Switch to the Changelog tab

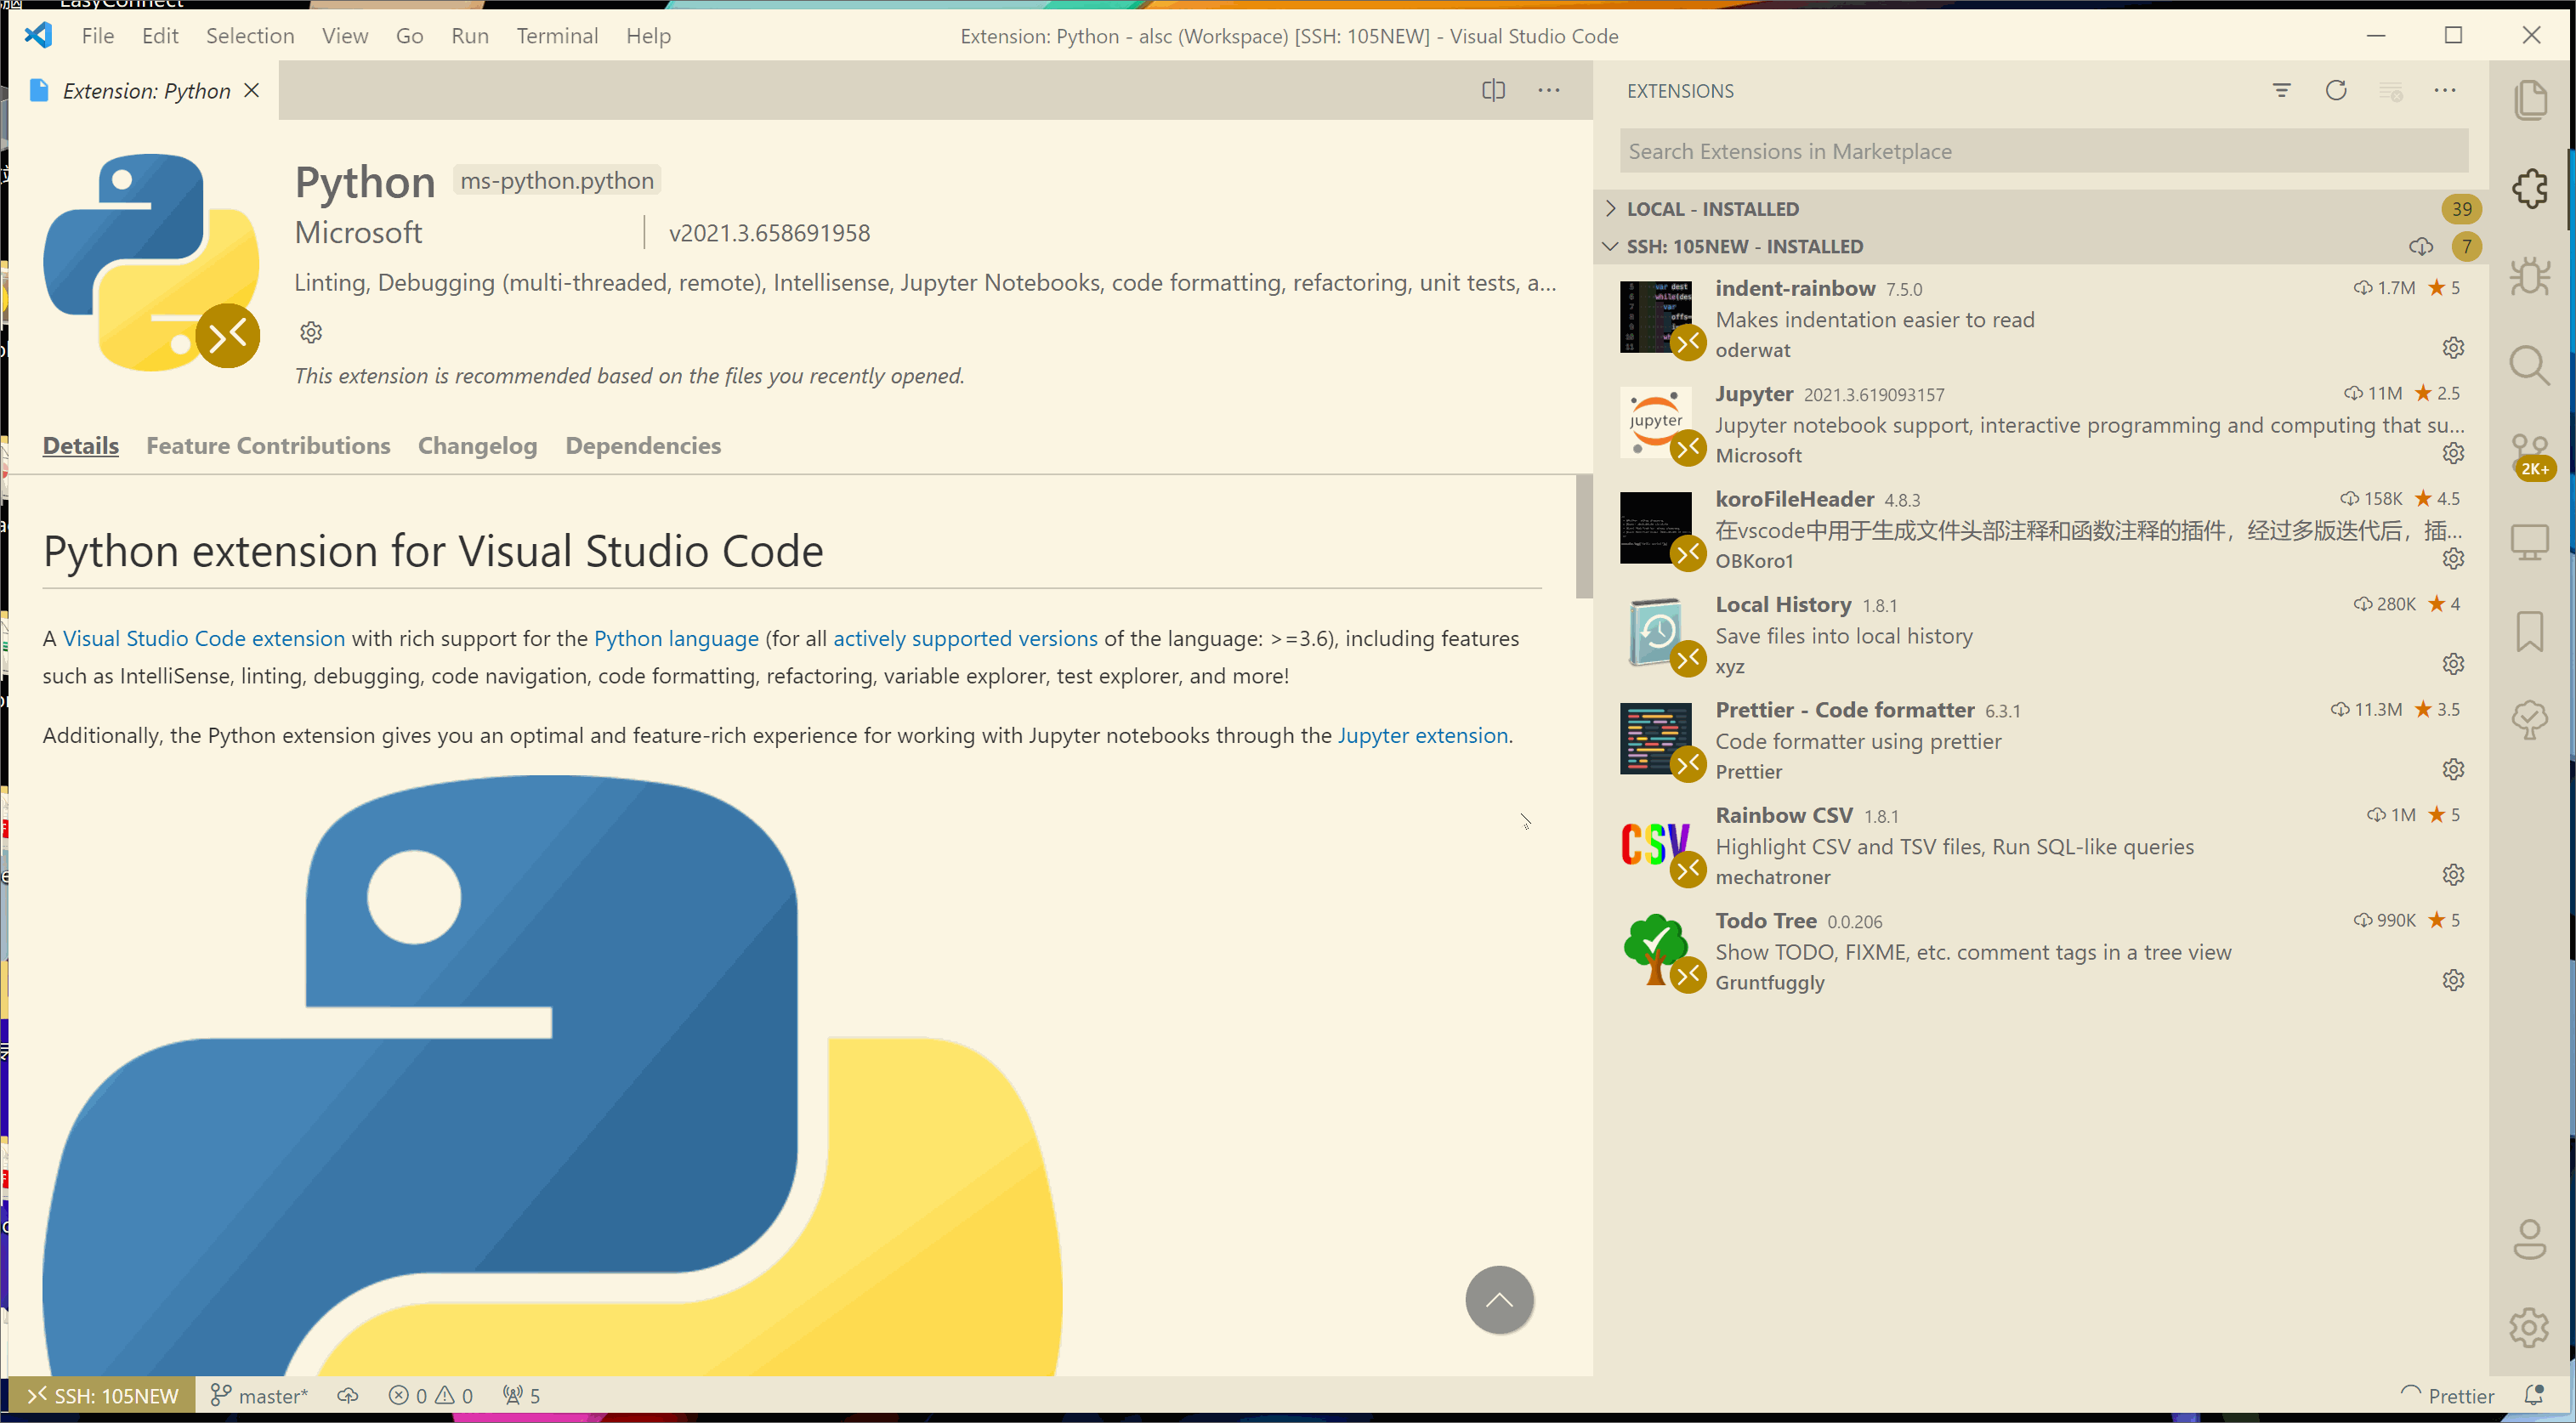(477, 446)
